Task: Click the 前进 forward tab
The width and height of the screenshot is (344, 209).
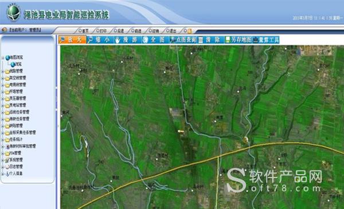Action: coord(136,31)
